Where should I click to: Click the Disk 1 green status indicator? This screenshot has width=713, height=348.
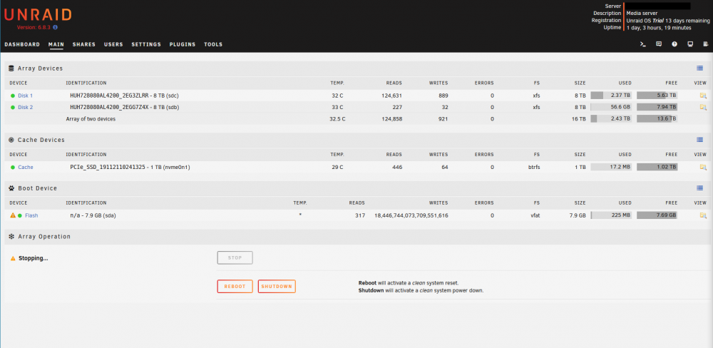coord(13,96)
